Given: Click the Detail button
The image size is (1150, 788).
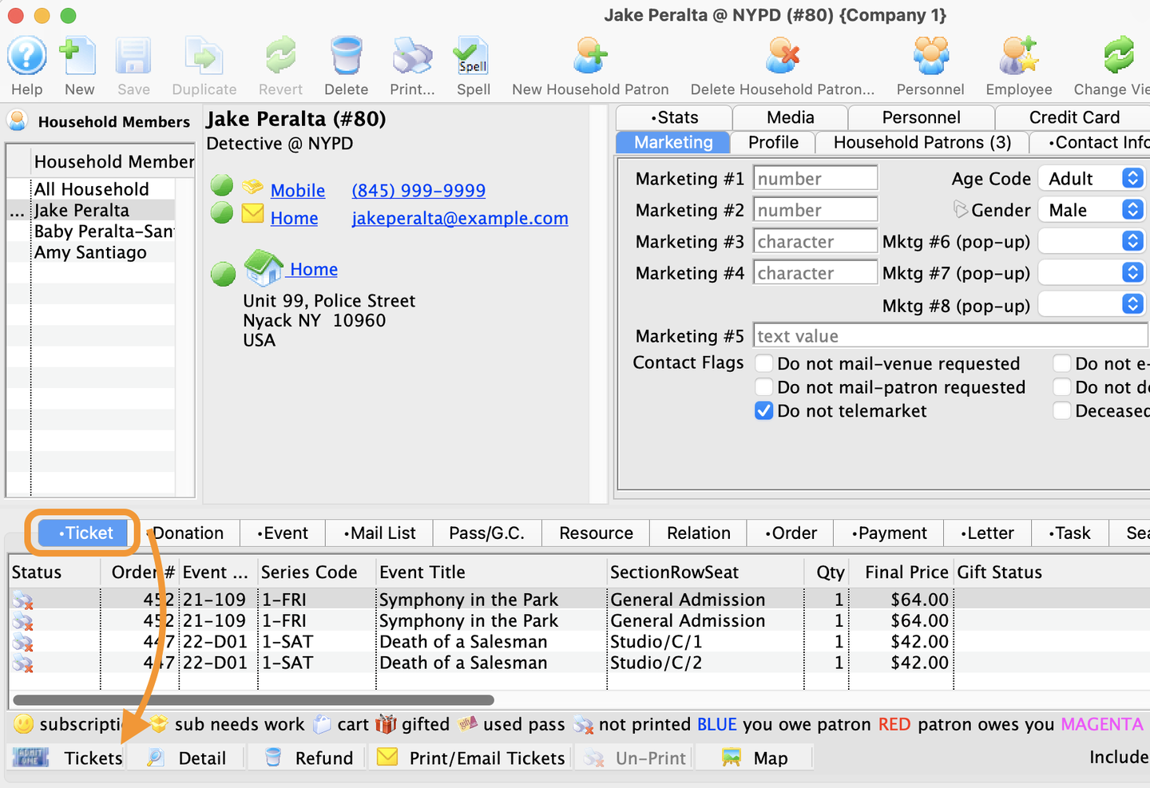Looking at the screenshot, I should [186, 758].
